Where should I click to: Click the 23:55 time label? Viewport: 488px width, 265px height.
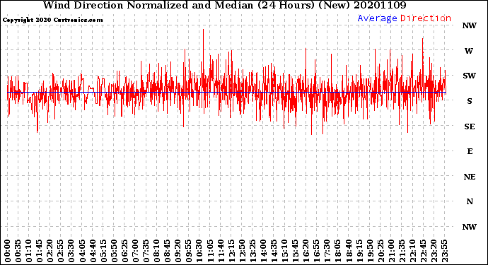click(444, 251)
